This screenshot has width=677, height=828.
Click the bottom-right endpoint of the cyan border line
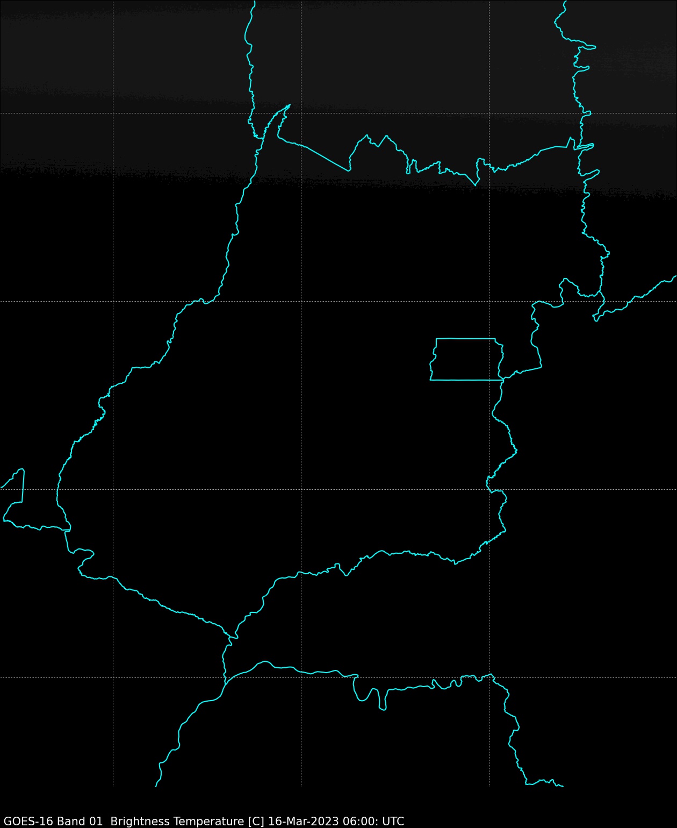coord(563,786)
